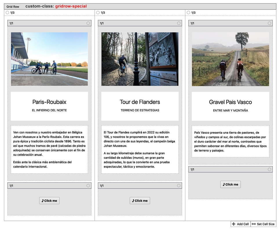
Task: Click the 'Click me' button under Paris-Roubaix
Action: click(49, 201)
